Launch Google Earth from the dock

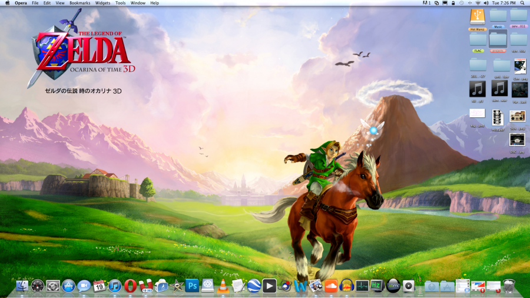pos(254,286)
